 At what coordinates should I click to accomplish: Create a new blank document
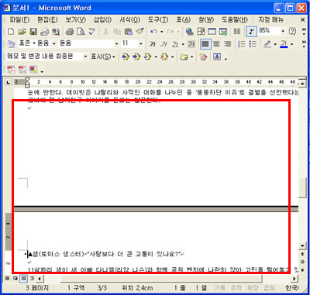click(x=11, y=32)
